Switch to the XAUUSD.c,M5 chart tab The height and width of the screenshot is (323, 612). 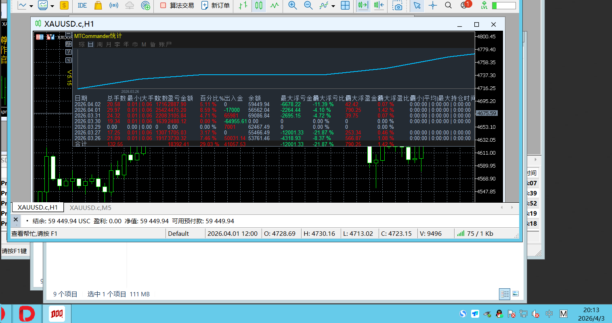[x=90, y=208]
